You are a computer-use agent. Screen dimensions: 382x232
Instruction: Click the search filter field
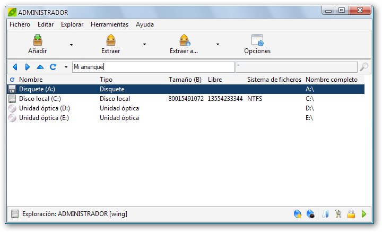point(296,67)
